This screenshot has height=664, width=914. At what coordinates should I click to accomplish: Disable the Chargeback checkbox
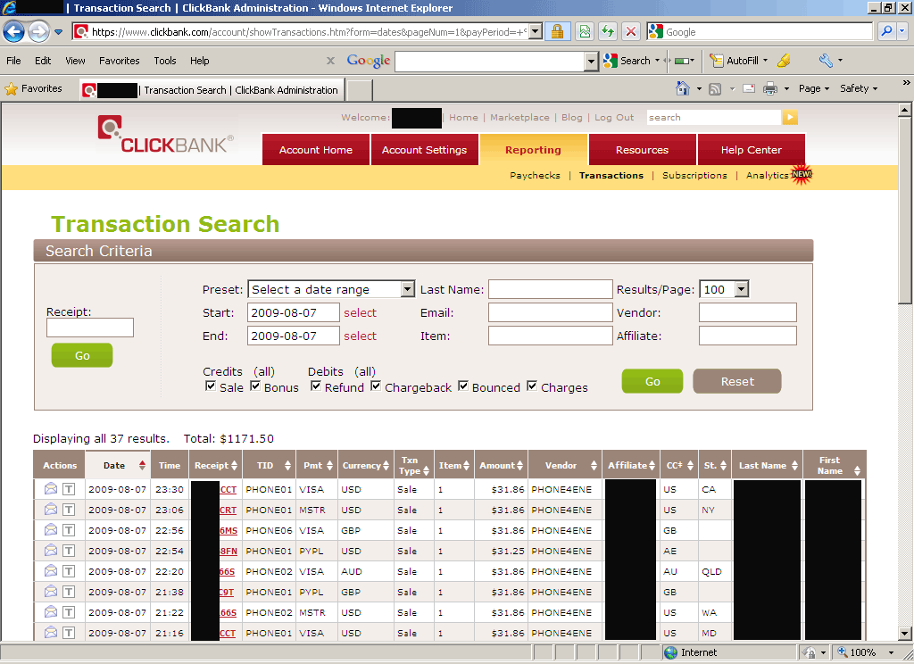click(376, 386)
